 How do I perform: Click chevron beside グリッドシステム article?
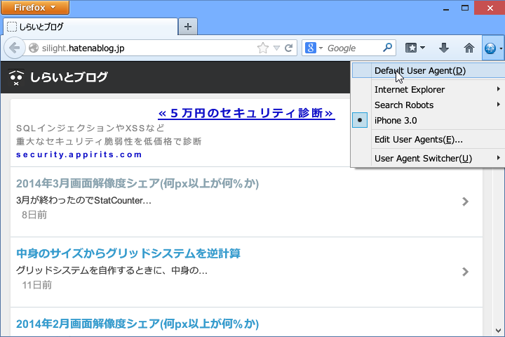click(465, 272)
